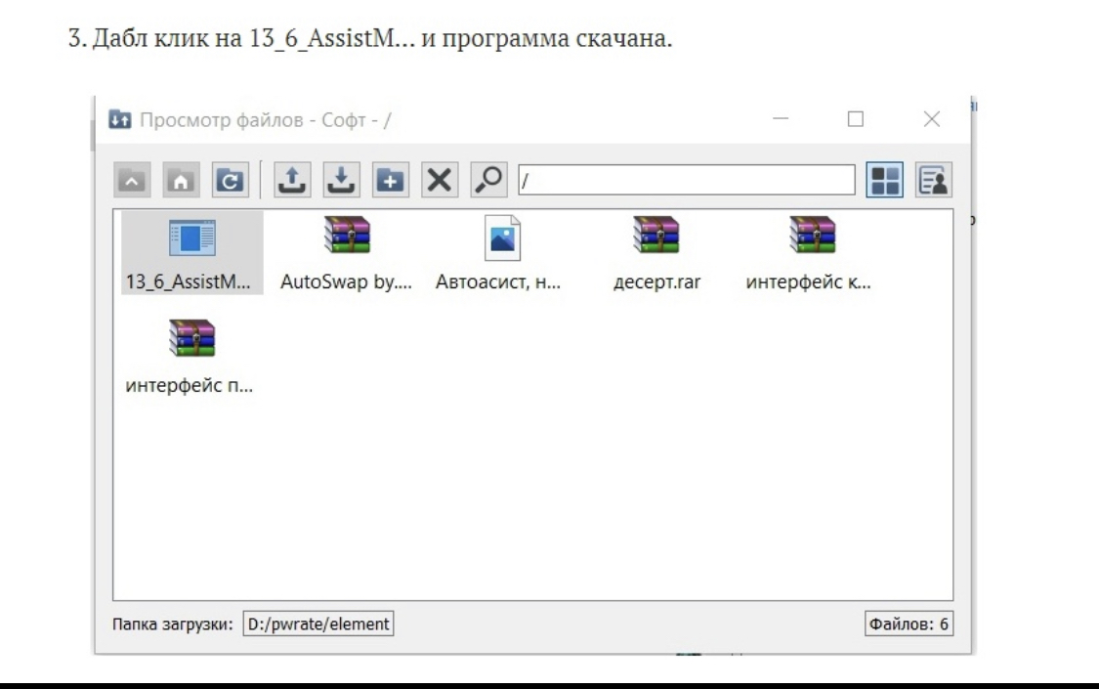Image resolution: width=1099 pixels, height=689 pixels.
Task: Go to the home folder
Action: tap(177, 180)
